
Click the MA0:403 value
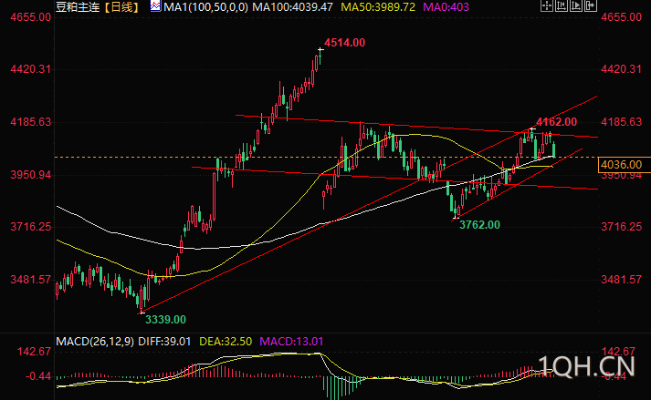pyautogui.click(x=446, y=6)
